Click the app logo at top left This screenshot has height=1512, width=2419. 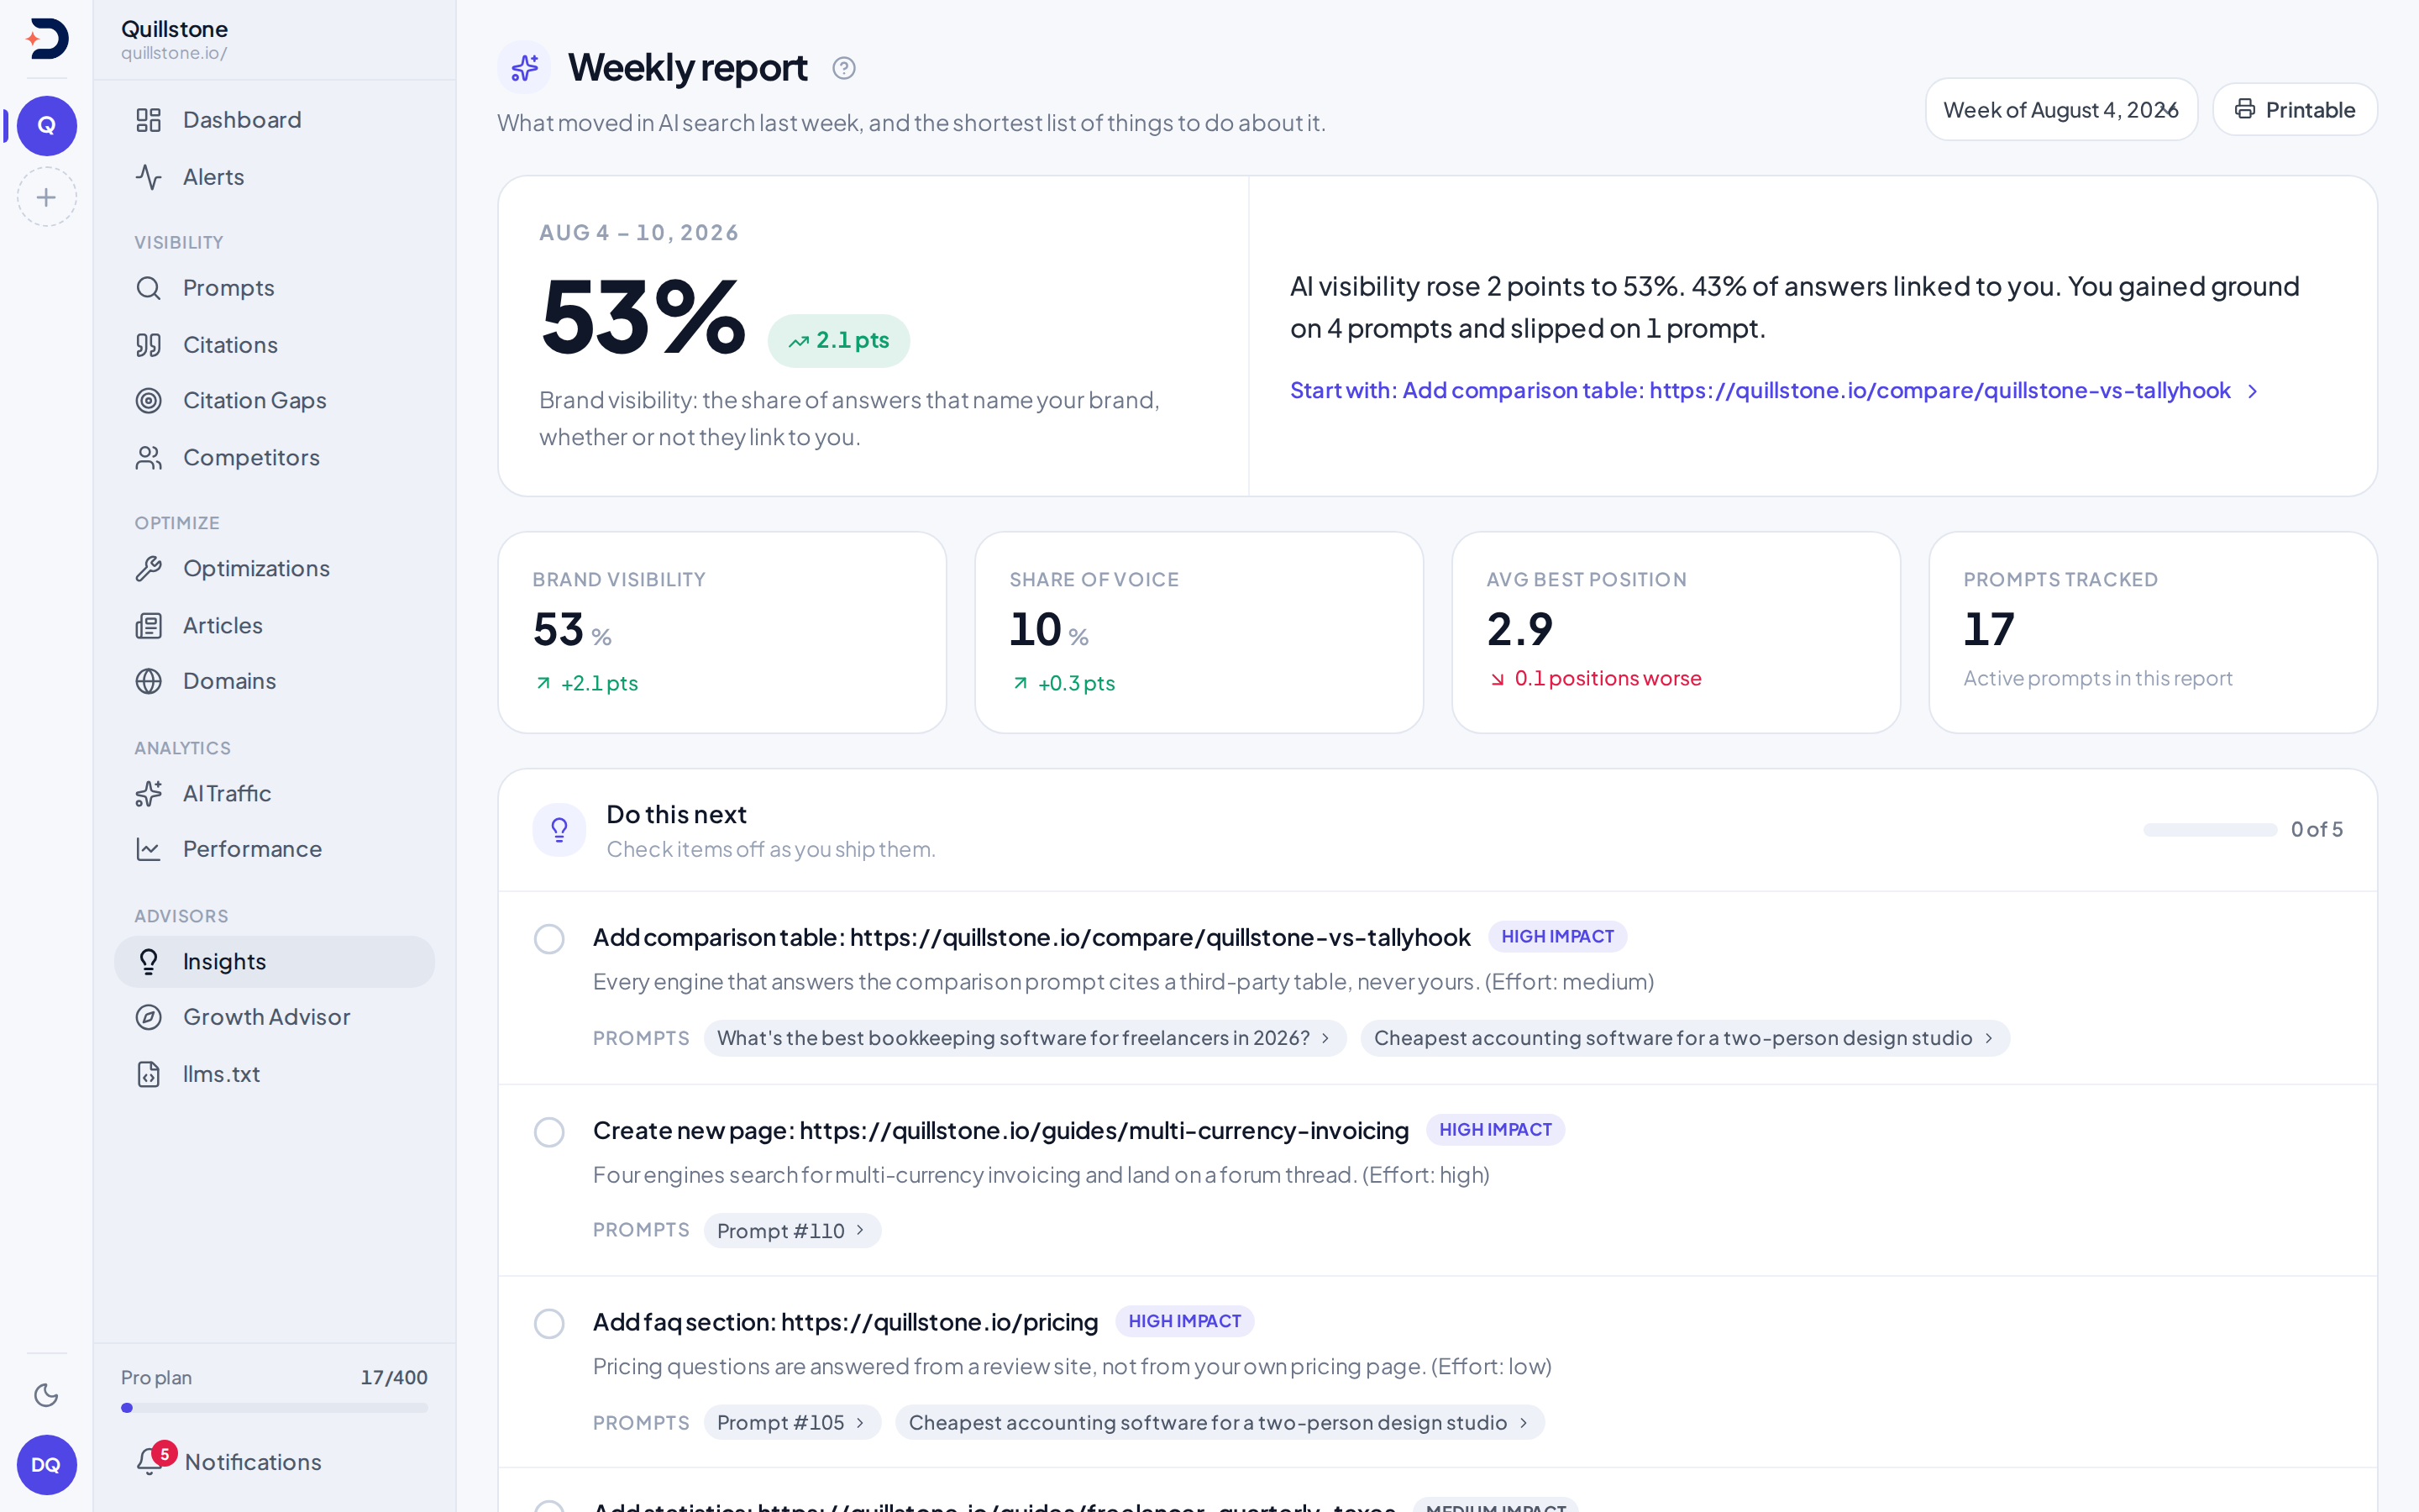[x=47, y=39]
